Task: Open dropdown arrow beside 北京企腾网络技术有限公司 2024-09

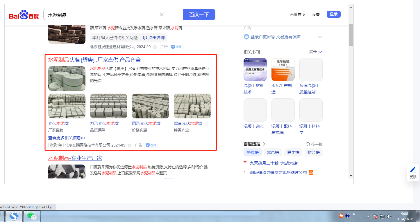Action: (x=130, y=145)
